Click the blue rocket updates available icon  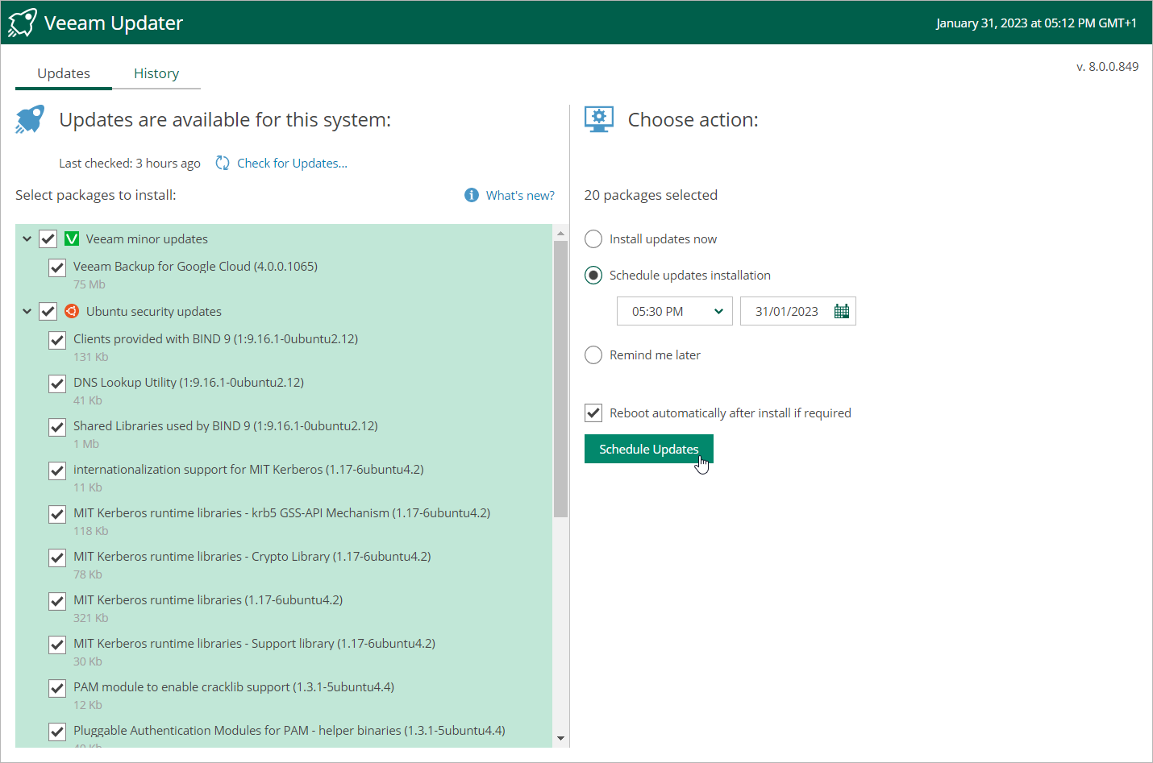click(x=30, y=120)
